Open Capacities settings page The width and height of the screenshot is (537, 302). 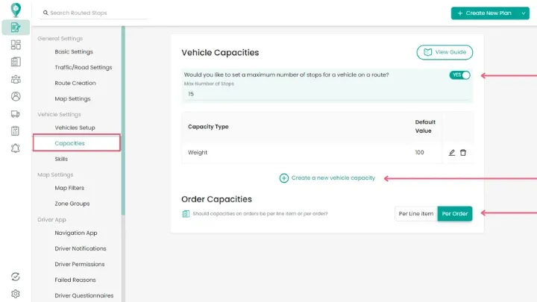[x=69, y=143]
